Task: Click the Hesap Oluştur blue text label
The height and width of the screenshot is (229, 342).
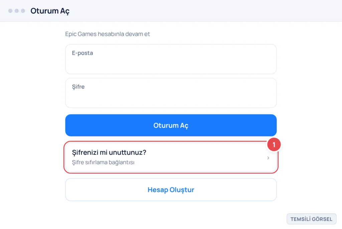Action: 171,190
